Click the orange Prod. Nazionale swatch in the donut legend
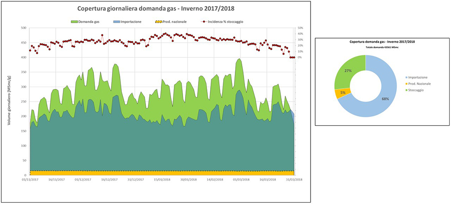The height and width of the screenshot is (204, 451). coord(406,83)
